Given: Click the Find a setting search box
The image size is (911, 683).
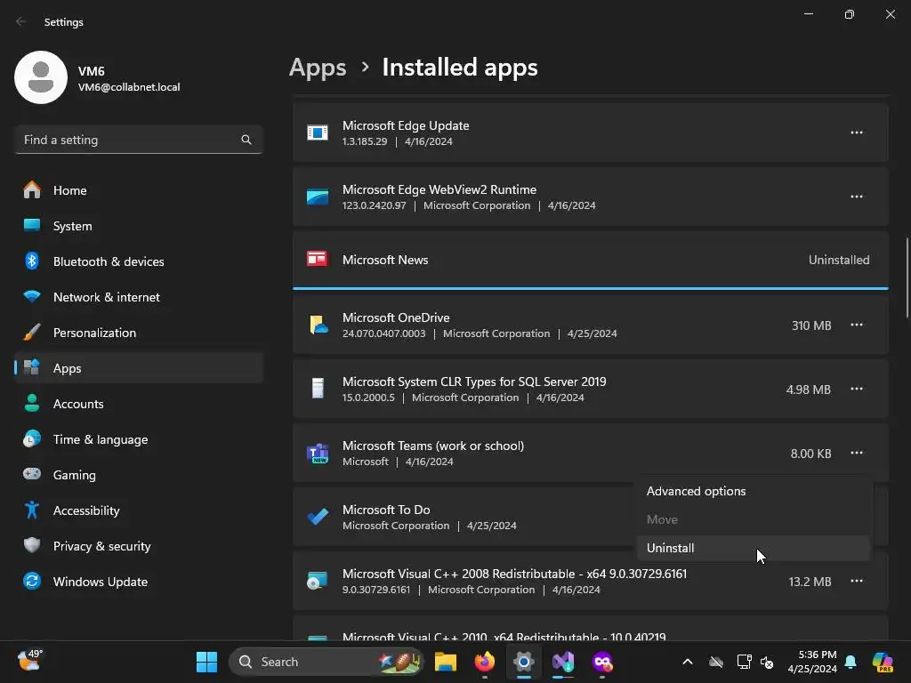Looking at the screenshot, I should (138, 140).
